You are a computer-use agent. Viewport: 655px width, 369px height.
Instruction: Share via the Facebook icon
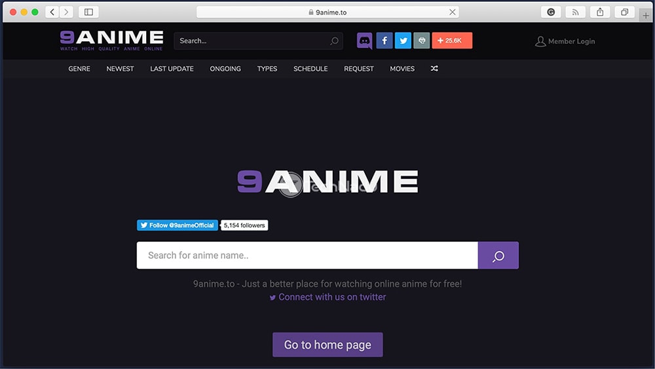coord(384,41)
